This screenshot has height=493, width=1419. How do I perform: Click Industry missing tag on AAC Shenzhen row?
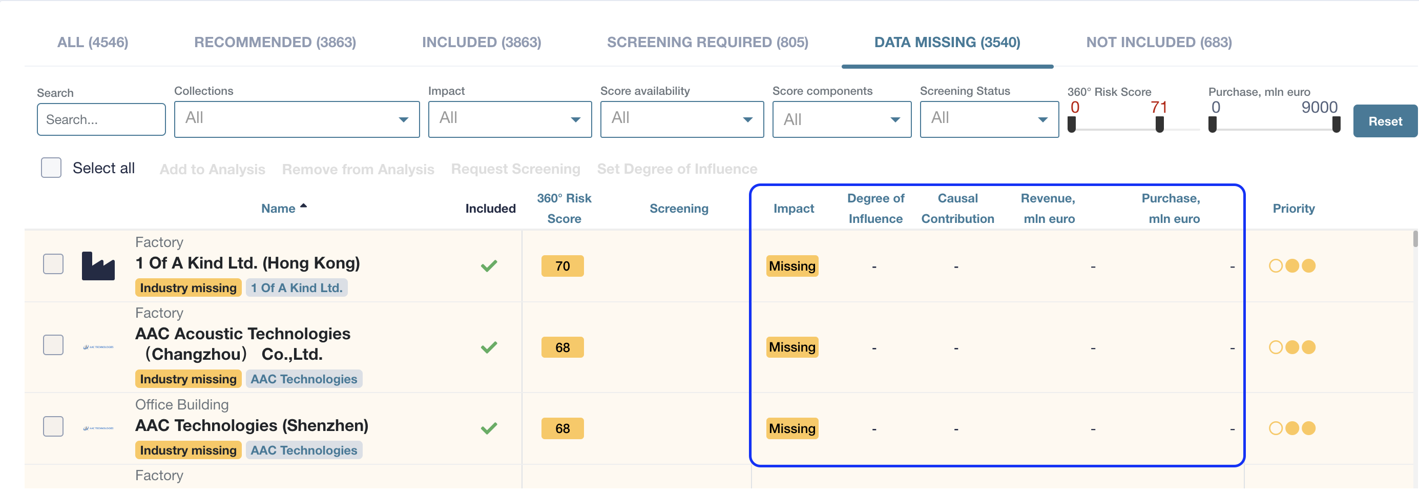188,450
